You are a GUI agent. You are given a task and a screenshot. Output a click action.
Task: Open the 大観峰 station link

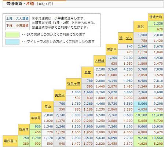pos(100,61)
